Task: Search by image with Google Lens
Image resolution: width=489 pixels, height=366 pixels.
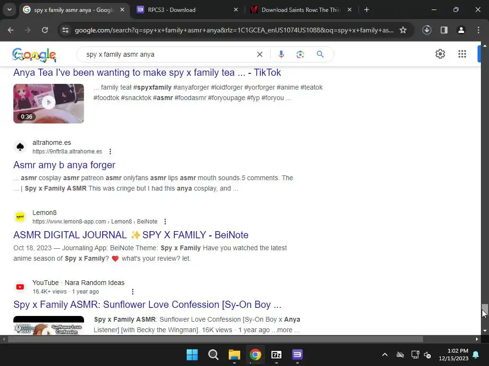Action: click(300, 54)
